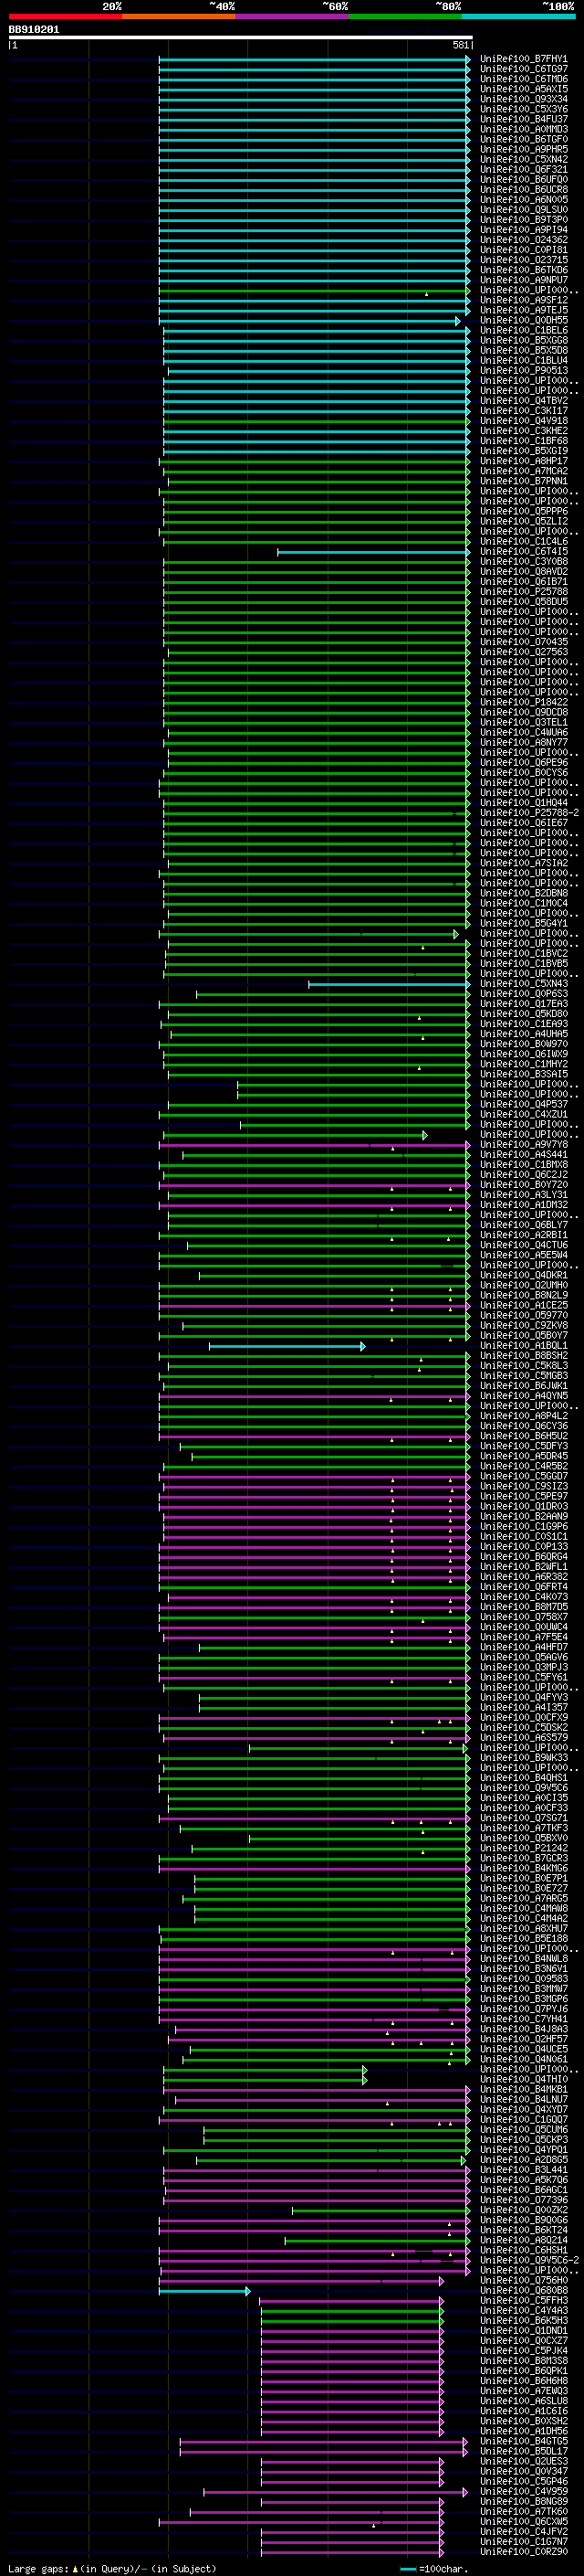Select the UniRef100_C5XN43 label
584x2576 pixels.
point(523,983)
